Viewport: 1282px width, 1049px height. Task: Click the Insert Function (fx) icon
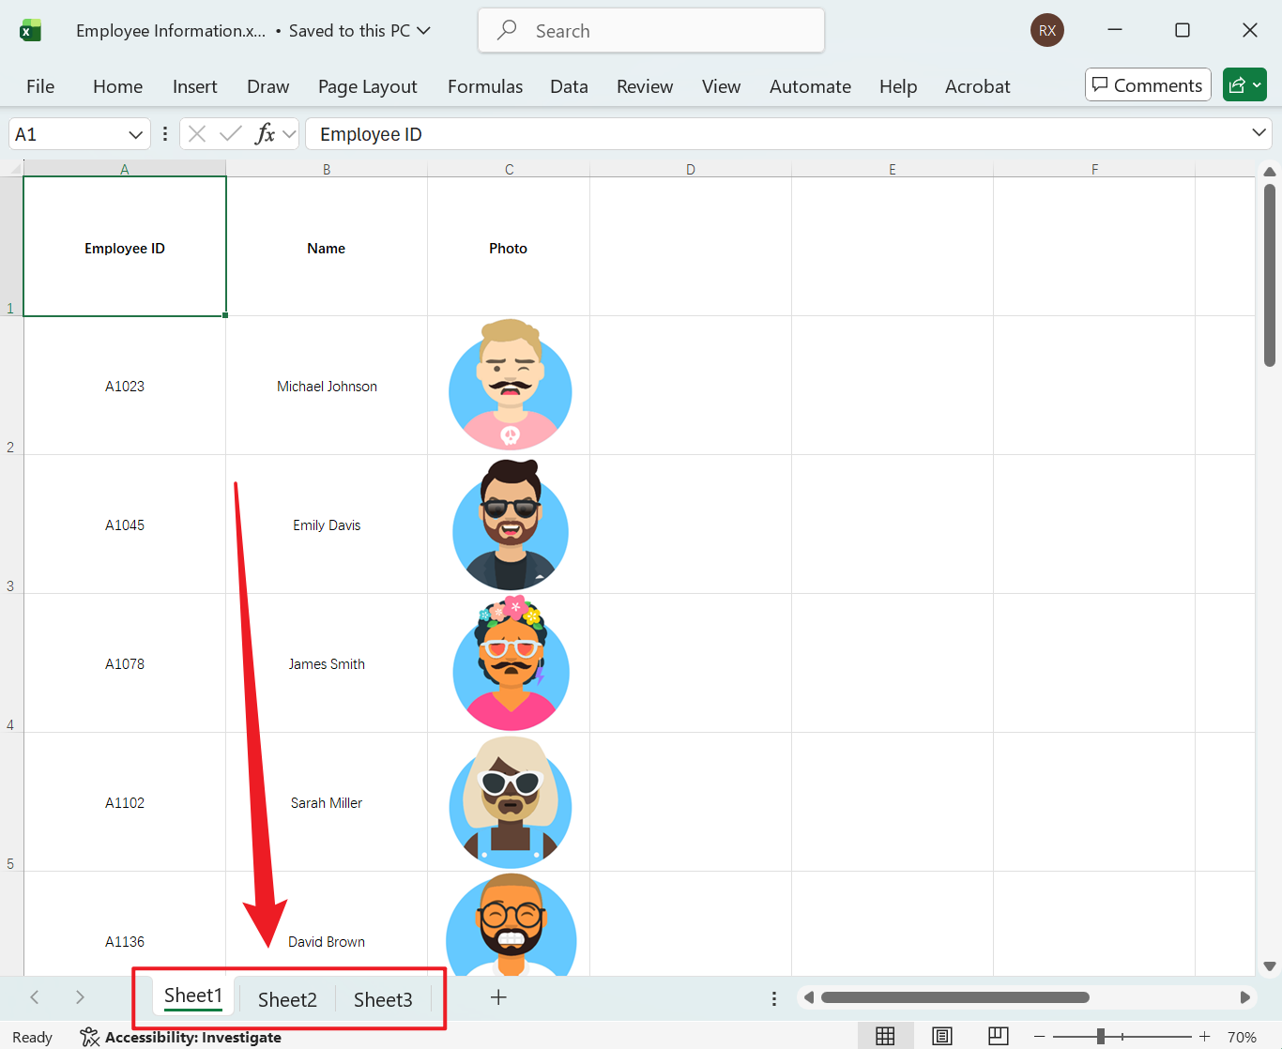266,133
